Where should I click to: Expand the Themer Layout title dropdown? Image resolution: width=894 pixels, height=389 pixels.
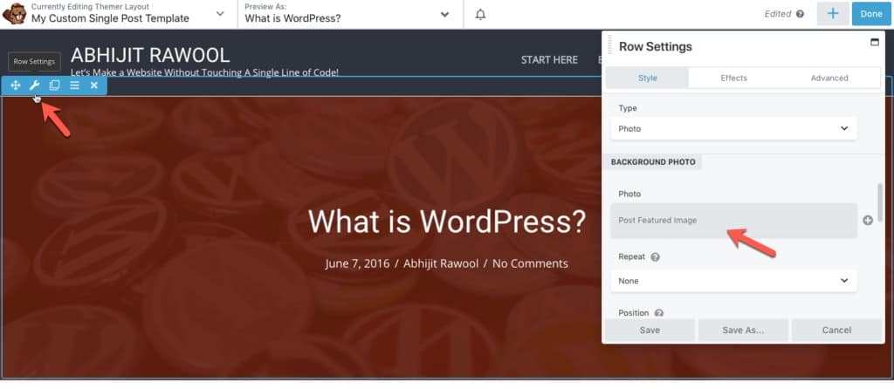[x=220, y=14]
